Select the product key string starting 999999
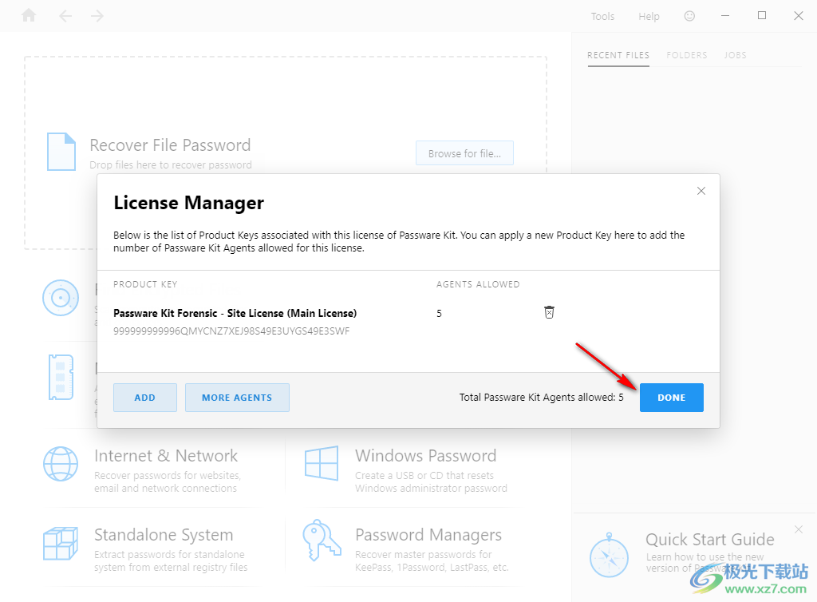The image size is (817, 602). [x=231, y=331]
